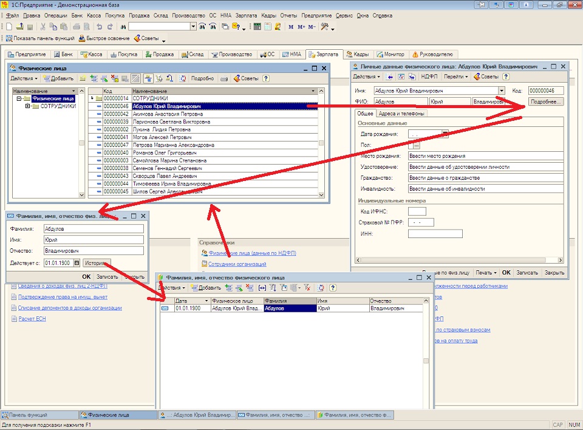Click НДФЛ button in Личные данные toolbar
The width and height of the screenshot is (583, 430).
pos(429,77)
